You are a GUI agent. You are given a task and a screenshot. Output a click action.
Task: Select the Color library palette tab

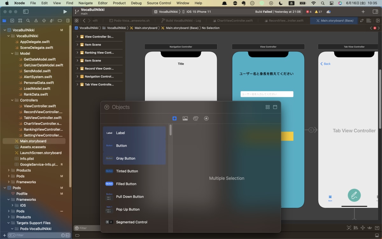point(196,119)
